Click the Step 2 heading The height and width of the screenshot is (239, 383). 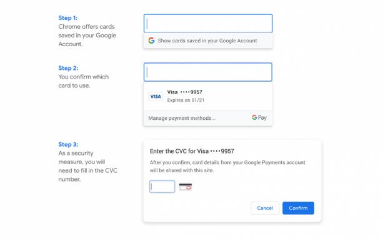(68, 68)
